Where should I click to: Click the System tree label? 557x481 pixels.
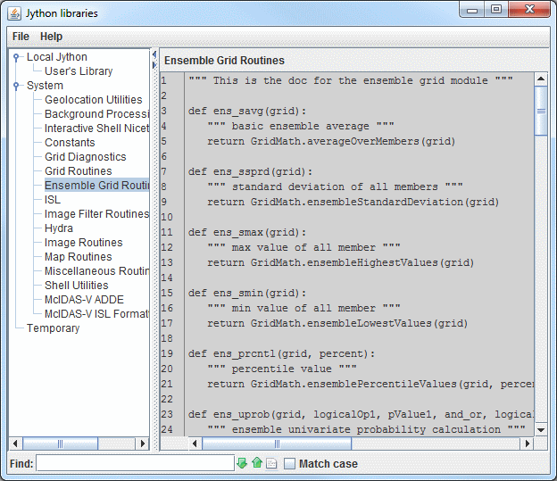(45, 86)
